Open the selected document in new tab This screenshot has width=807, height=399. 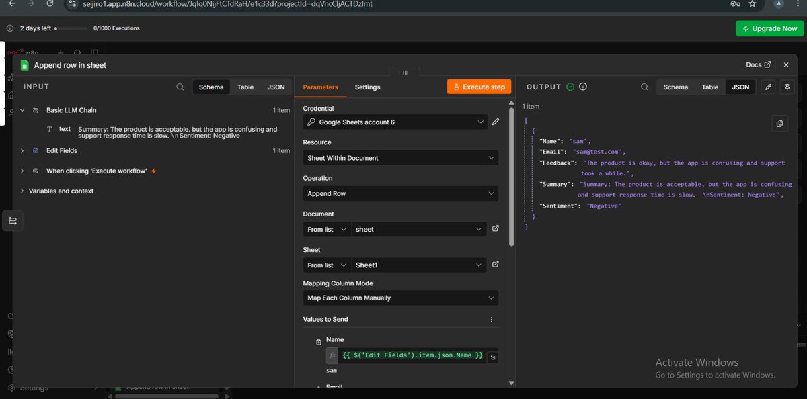496,228
